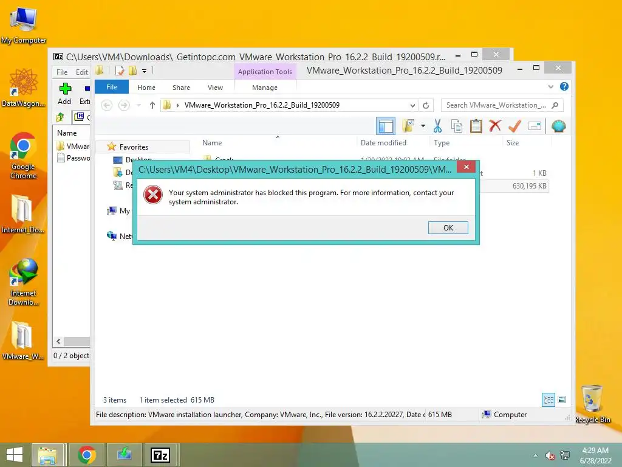Open the Share ribbon tab

coord(181,88)
